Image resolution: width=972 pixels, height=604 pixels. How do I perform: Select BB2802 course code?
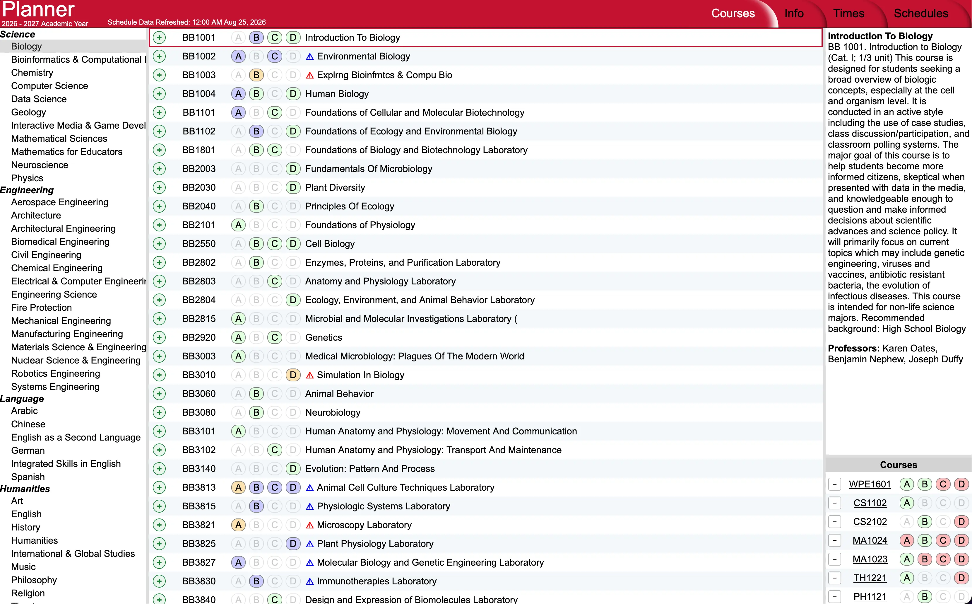tap(199, 262)
